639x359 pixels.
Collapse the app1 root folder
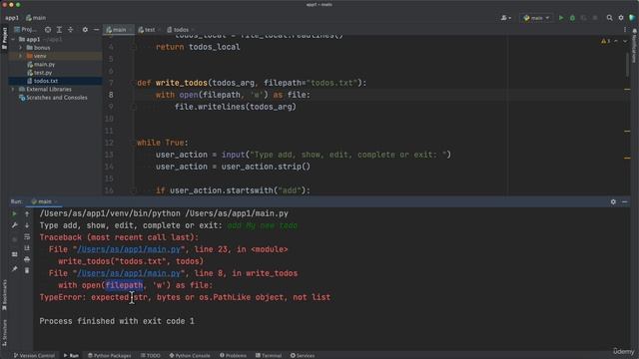coord(13,40)
